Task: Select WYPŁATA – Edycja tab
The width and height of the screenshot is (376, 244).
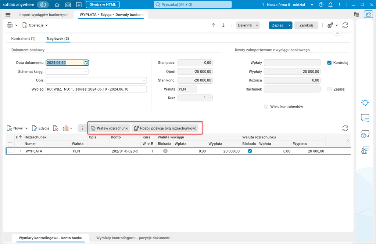Action: click(111, 15)
